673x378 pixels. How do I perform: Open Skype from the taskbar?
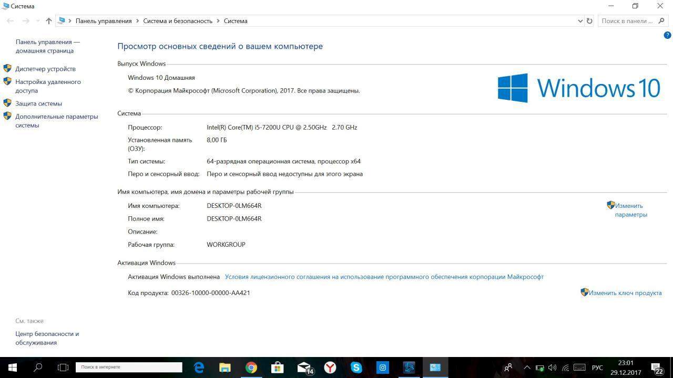coord(356,367)
